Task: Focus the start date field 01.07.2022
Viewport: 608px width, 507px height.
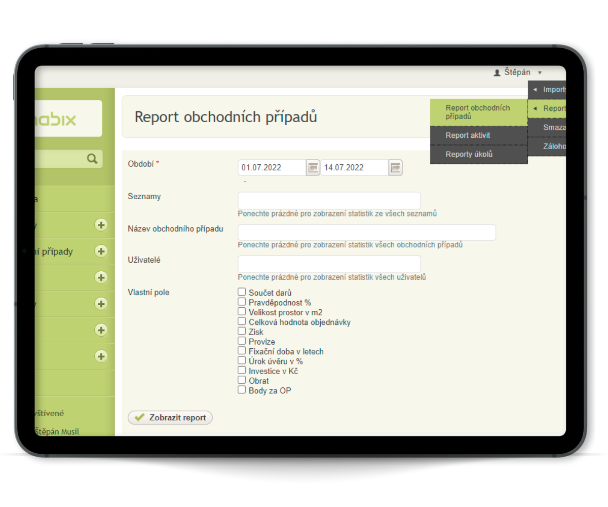Action: (273, 167)
